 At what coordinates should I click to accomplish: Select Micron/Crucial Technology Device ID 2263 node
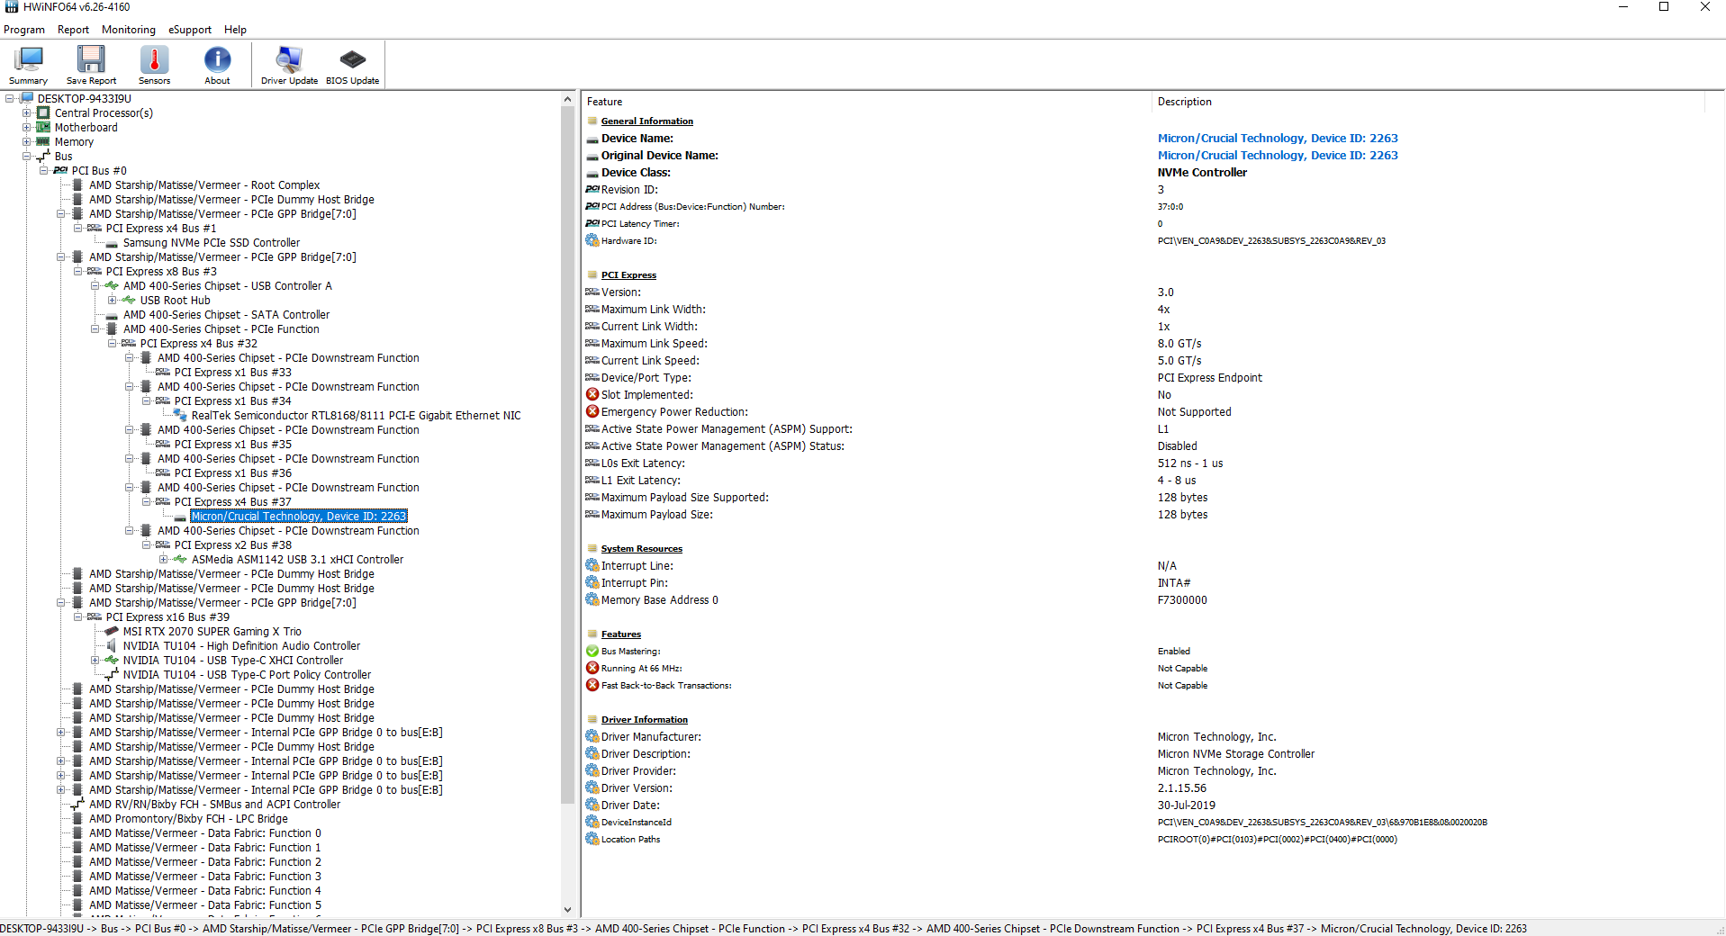[x=299, y=516]
